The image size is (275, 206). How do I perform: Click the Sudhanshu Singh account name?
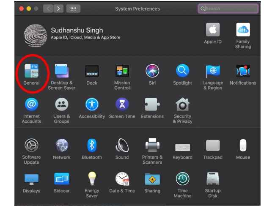point(77,30)
